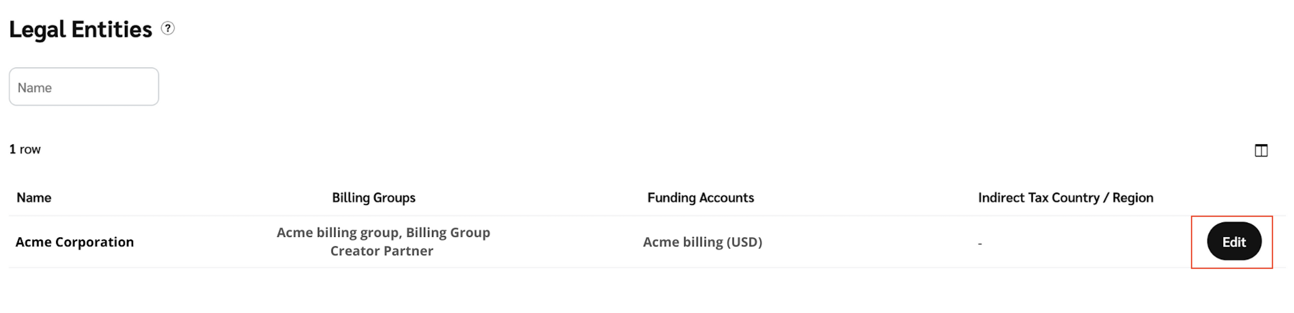1294x313 pixels.
Task: Open the Acme billing (USD) funding account
Action: coord(702,241)
